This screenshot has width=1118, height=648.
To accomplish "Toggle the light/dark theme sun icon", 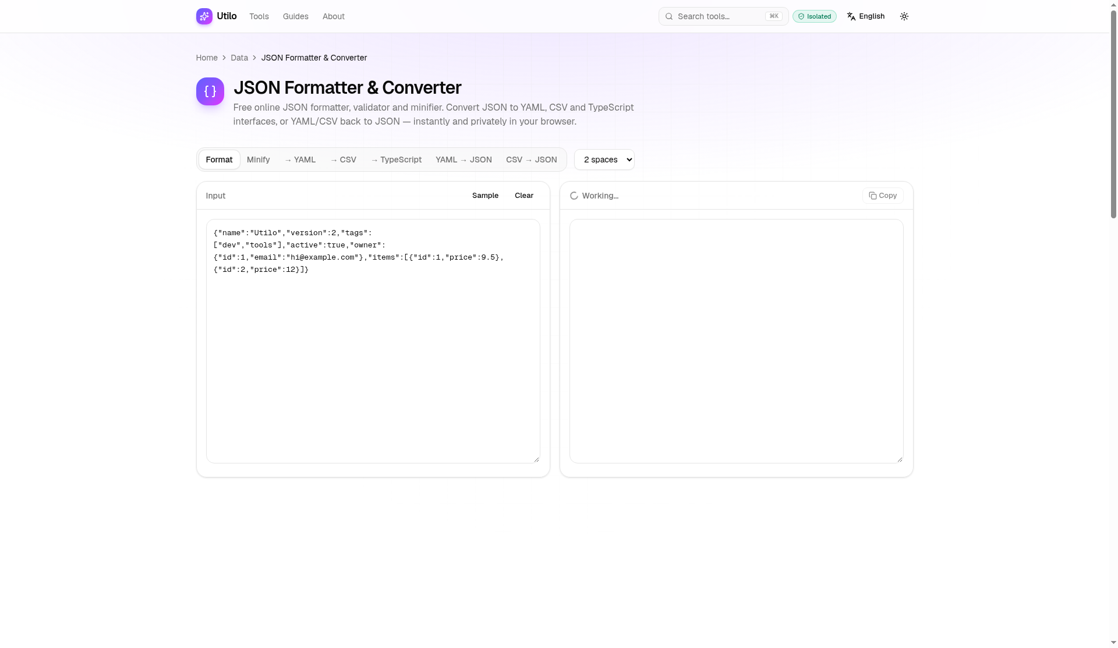I will point(904,16).
